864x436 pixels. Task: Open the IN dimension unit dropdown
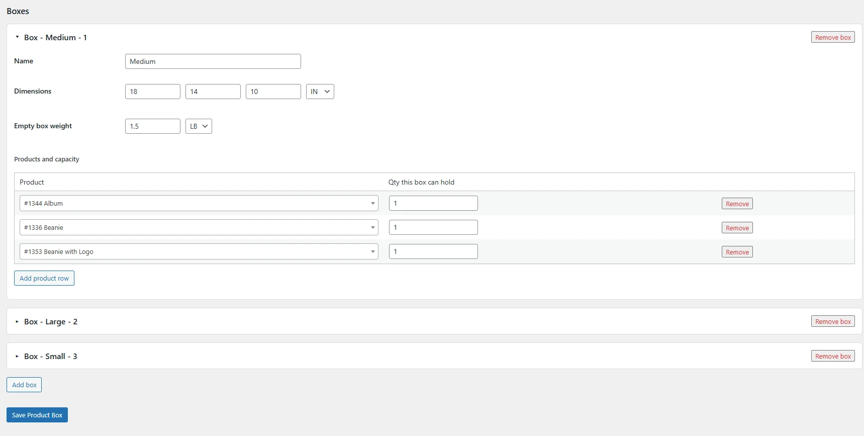320,92
